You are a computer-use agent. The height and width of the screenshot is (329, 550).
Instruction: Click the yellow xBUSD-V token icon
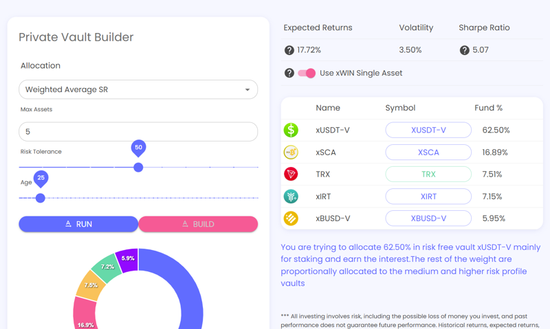coord(291,218)
